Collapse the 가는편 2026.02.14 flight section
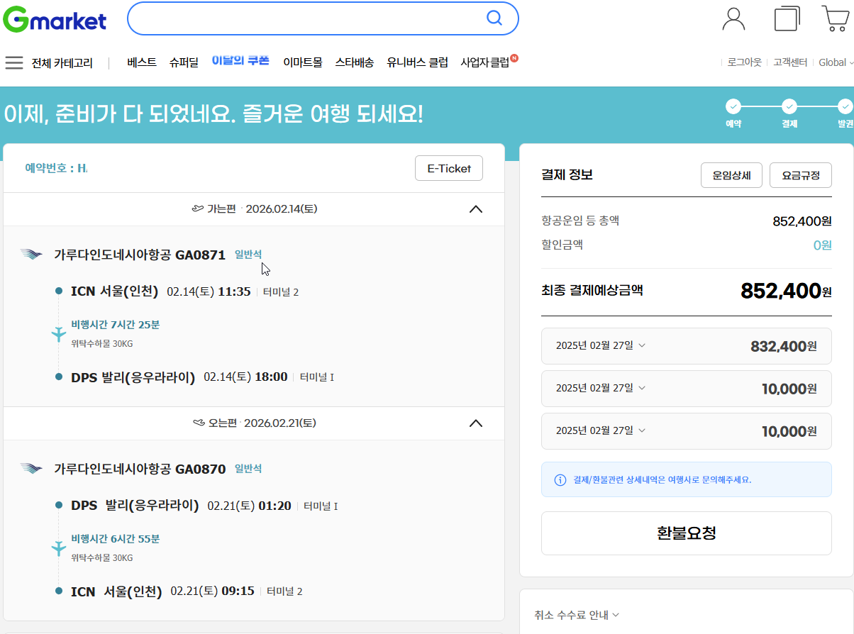 [476, 209]
